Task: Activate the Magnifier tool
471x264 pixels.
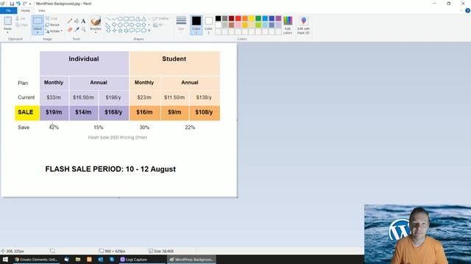Action: click(x=83, y=29)
